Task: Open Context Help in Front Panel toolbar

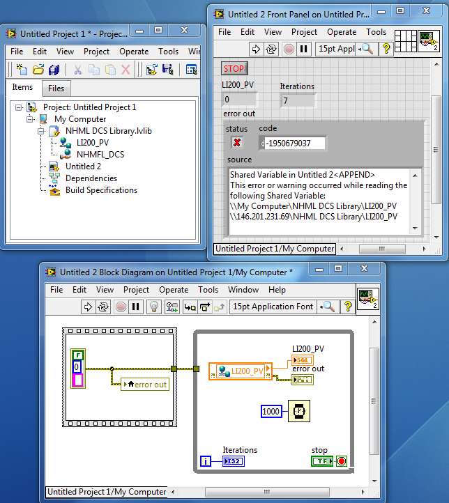Action: click(386, 49)
